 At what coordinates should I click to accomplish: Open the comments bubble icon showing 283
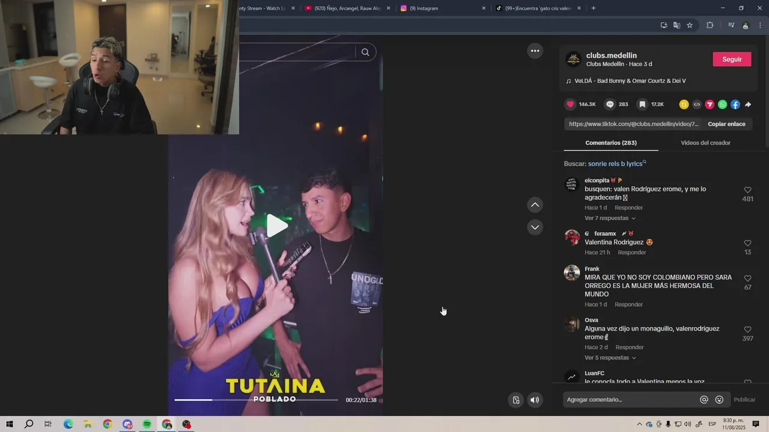click(x=610, y=104)
